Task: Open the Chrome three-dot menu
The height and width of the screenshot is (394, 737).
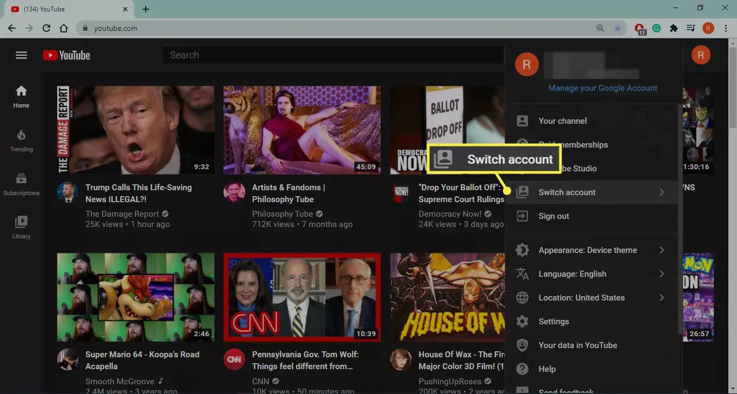Action: (x=725, y=28)
